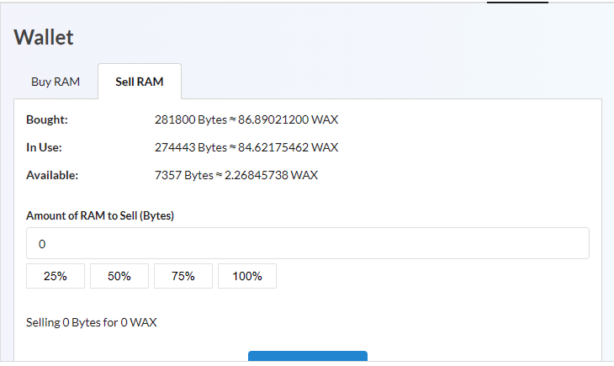Image resolution: width=614 pixels, height=366 pixels.
Task: Focus the Amount of RAM to Sell field
Action: [x=307, y=243]
